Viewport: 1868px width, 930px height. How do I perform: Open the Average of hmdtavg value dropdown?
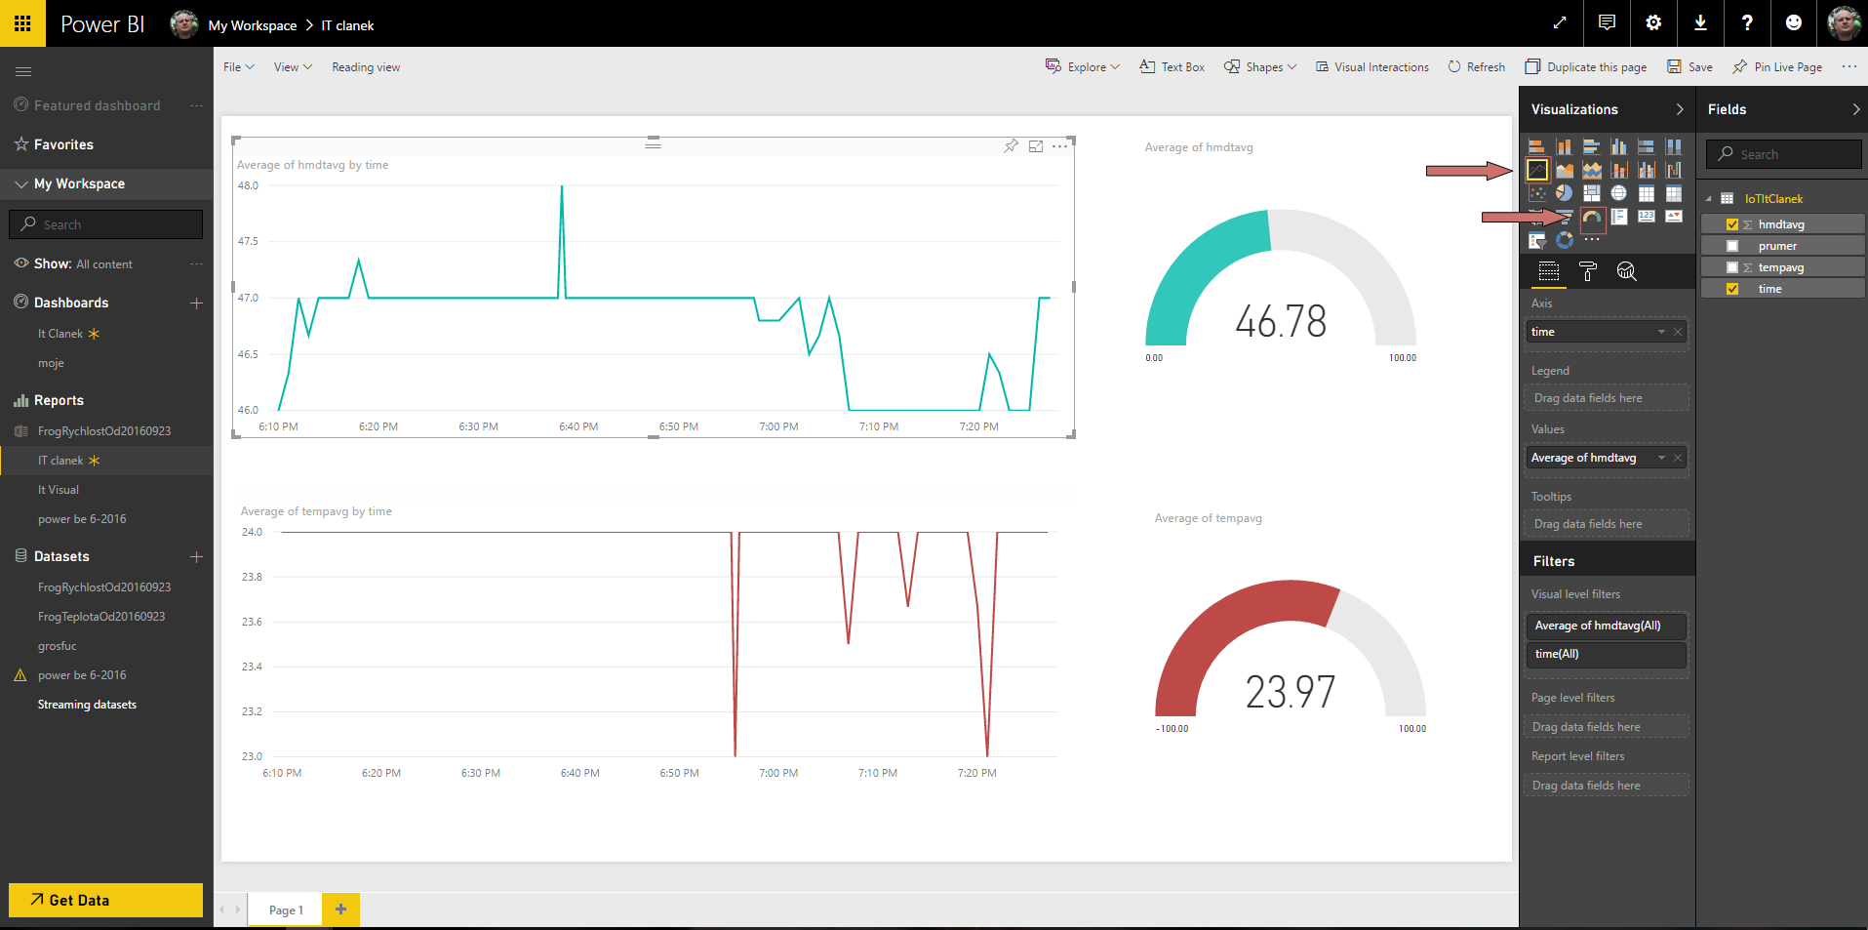tap(1661, 457)
